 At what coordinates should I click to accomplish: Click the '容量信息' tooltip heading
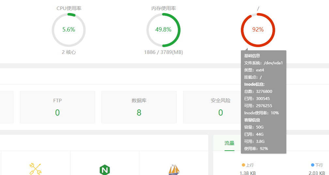(252, 120)
